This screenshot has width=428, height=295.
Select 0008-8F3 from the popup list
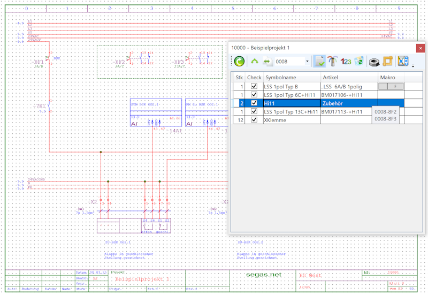coord(385,119)
